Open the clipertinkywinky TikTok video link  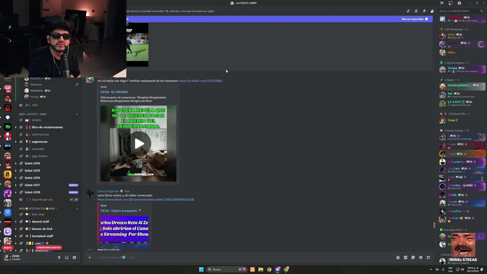145,200
